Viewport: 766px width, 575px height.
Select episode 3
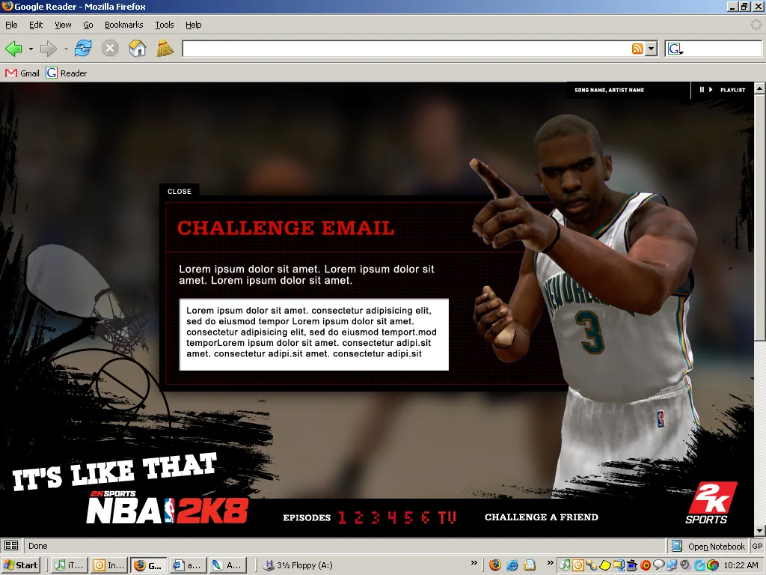(x=376, y=517)
